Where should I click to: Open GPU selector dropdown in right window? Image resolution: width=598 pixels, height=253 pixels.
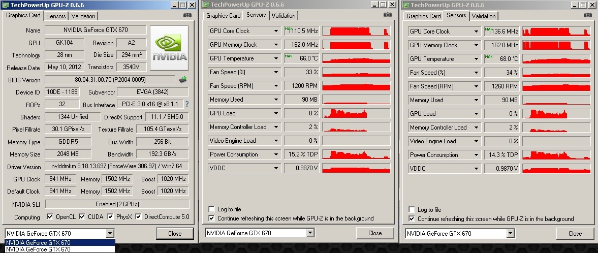click(x=510, y=233)
